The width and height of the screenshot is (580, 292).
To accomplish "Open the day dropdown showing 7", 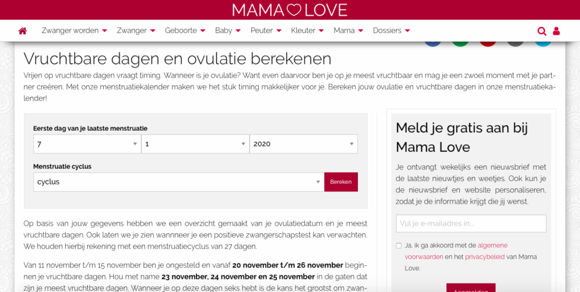I will coord(87,144).
